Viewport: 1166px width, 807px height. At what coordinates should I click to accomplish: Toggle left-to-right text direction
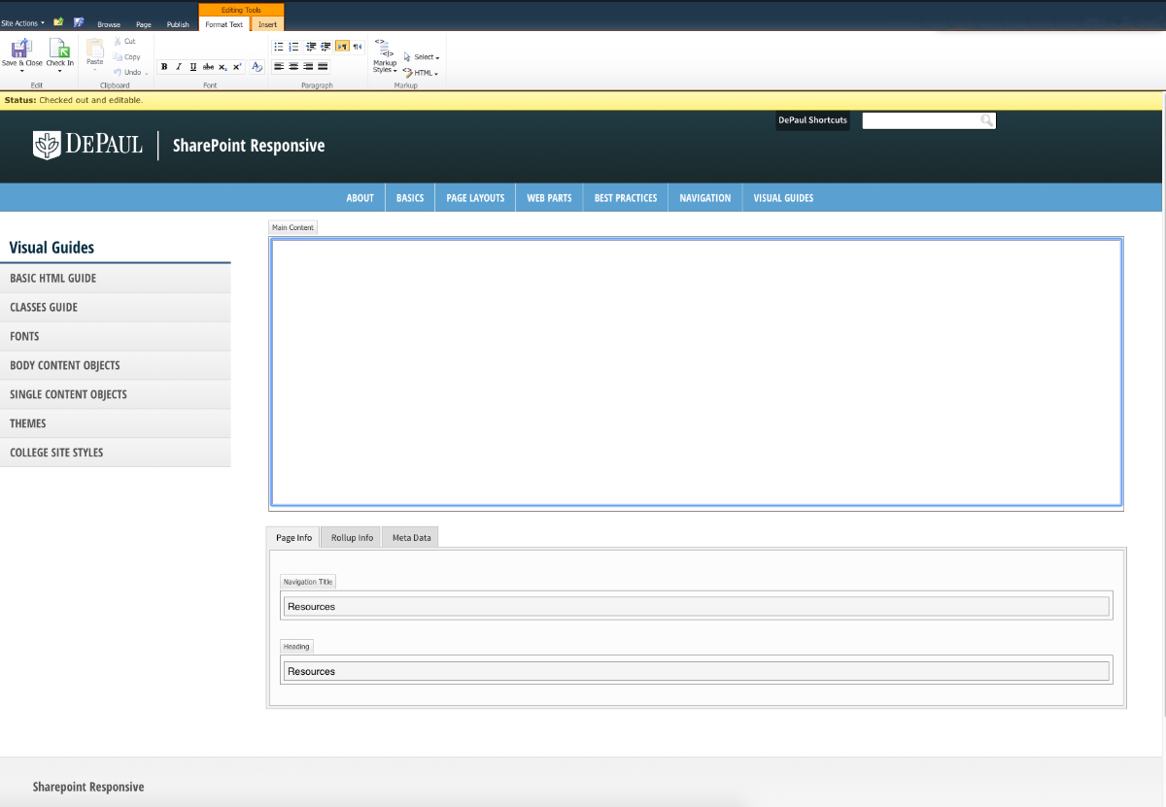coord(342,46)
